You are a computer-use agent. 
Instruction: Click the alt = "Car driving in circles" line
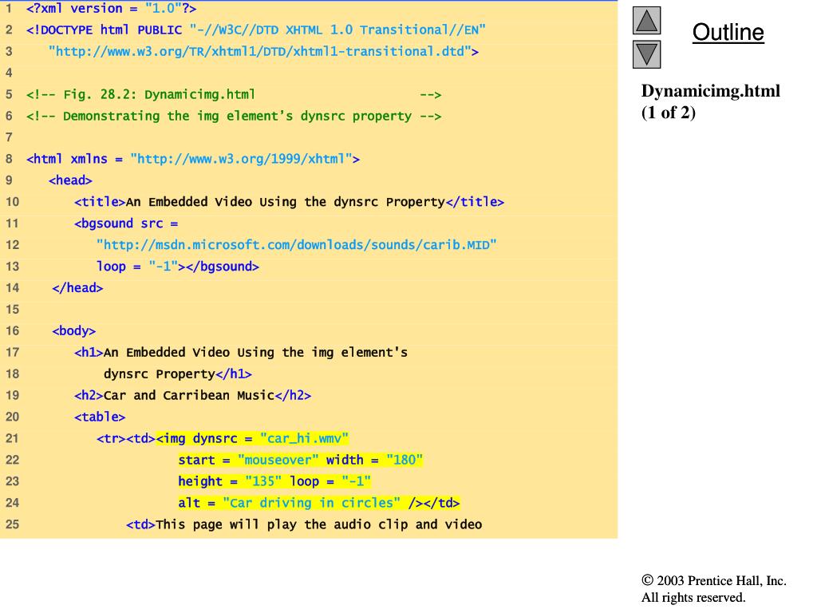(318, 503)
